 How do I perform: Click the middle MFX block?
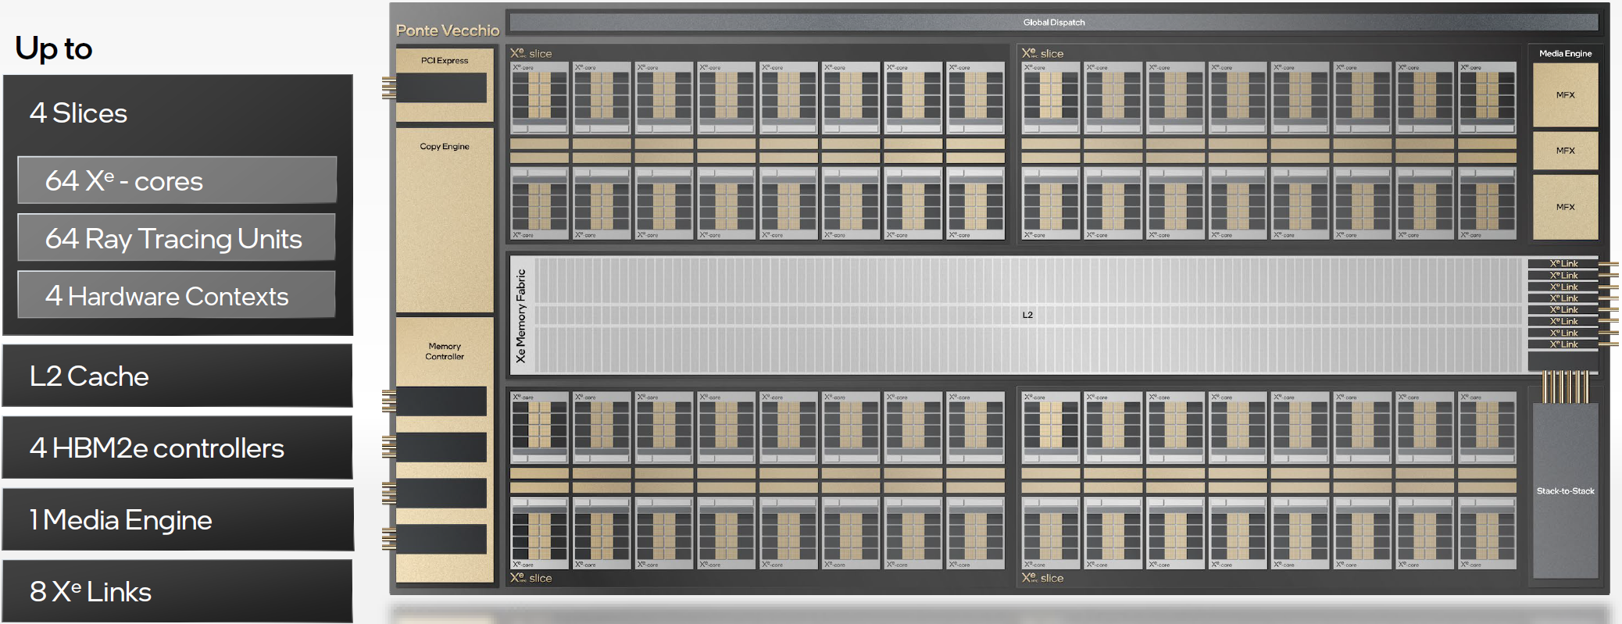[1565, 151]
